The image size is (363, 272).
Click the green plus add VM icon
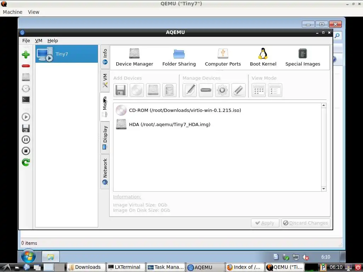click(26, 55)
